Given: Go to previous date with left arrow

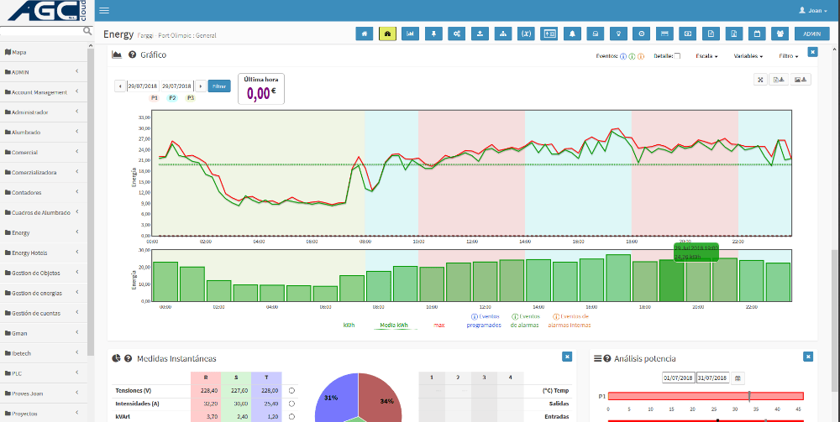Looking at the screenshot, I should coord(120,86).
